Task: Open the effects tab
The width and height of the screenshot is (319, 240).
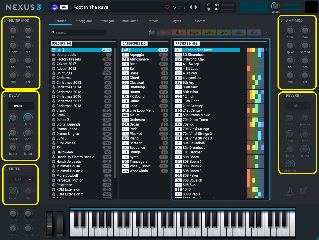Action: click(153, 21)
